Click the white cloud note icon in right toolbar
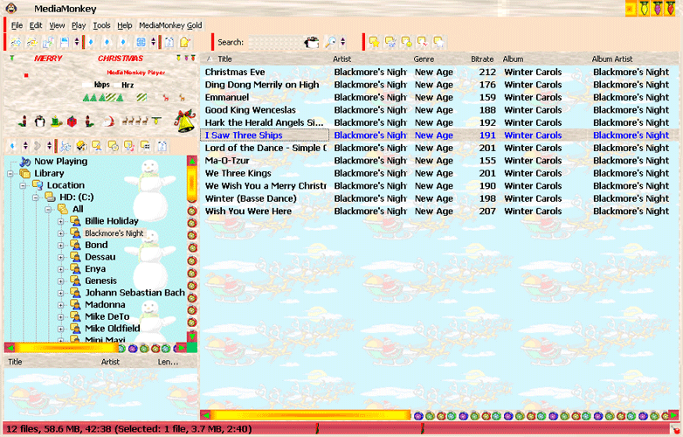Viewport: 683px width, 437px height. tap(438, 42)
